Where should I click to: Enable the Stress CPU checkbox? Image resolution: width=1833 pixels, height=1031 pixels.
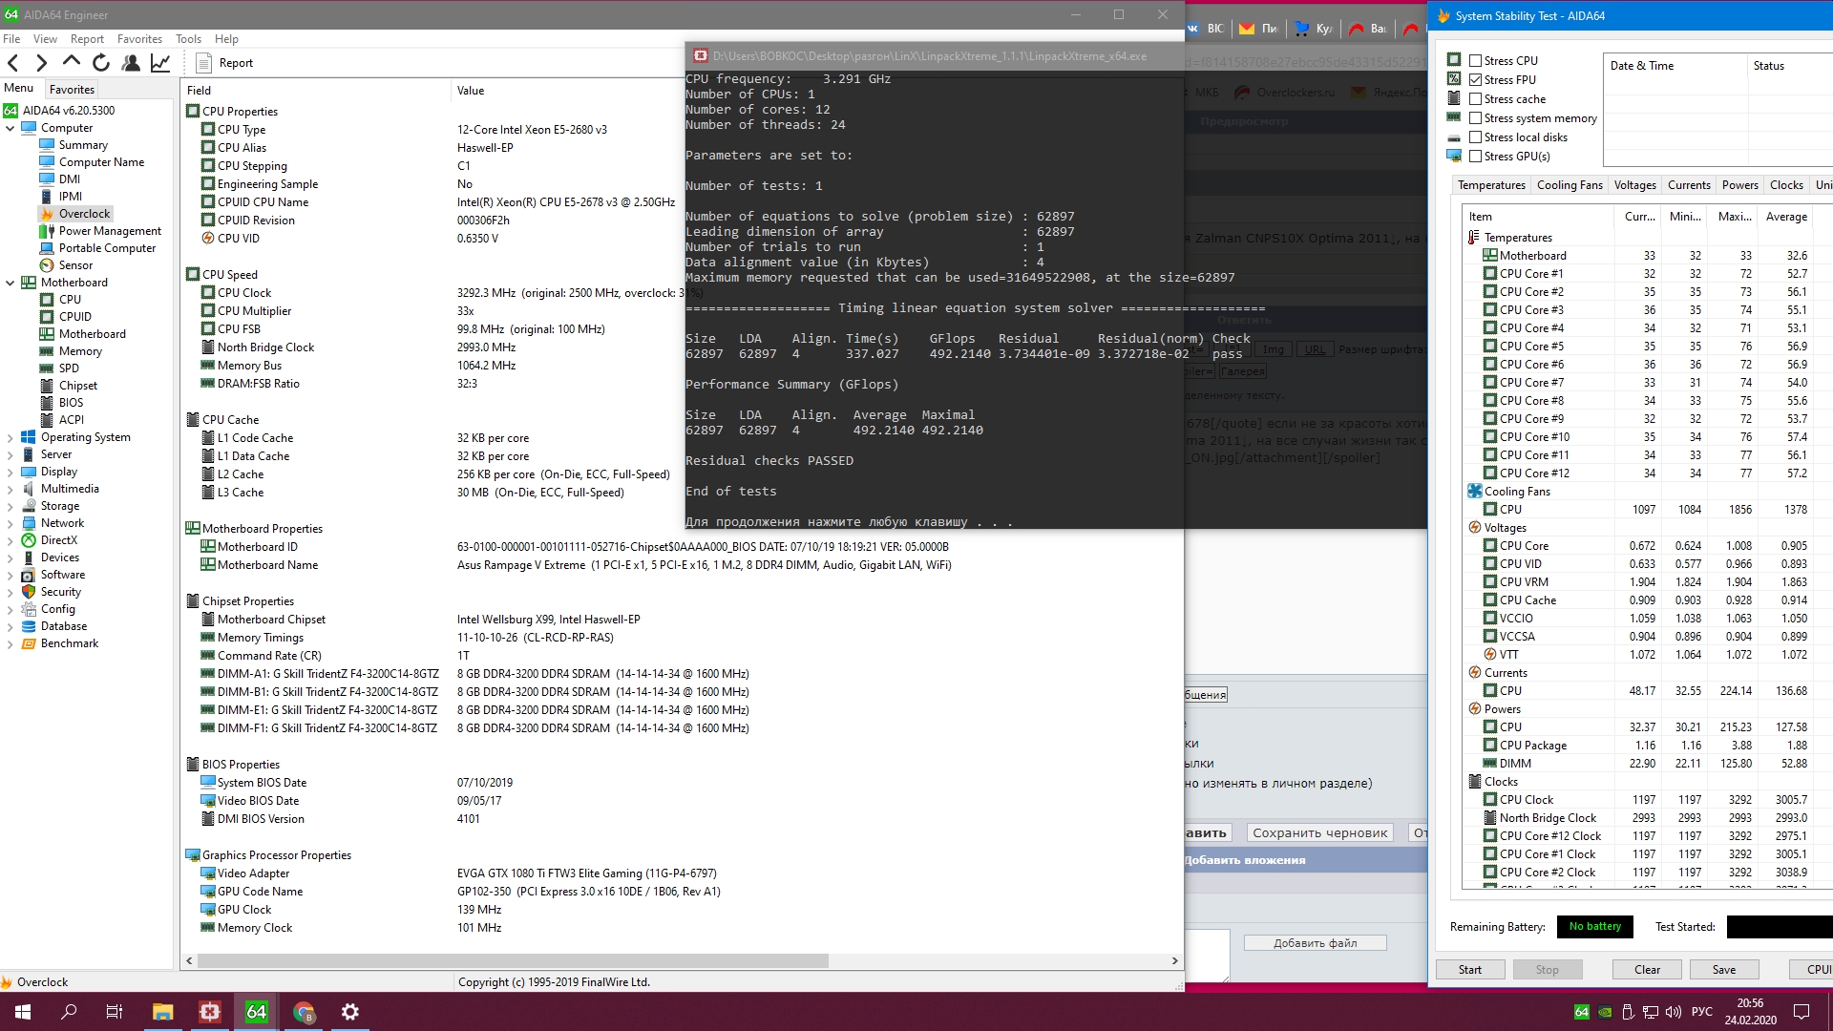1475,61
